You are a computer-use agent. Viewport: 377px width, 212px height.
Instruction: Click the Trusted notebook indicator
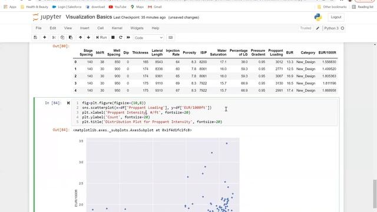click(x=305, y=28)
